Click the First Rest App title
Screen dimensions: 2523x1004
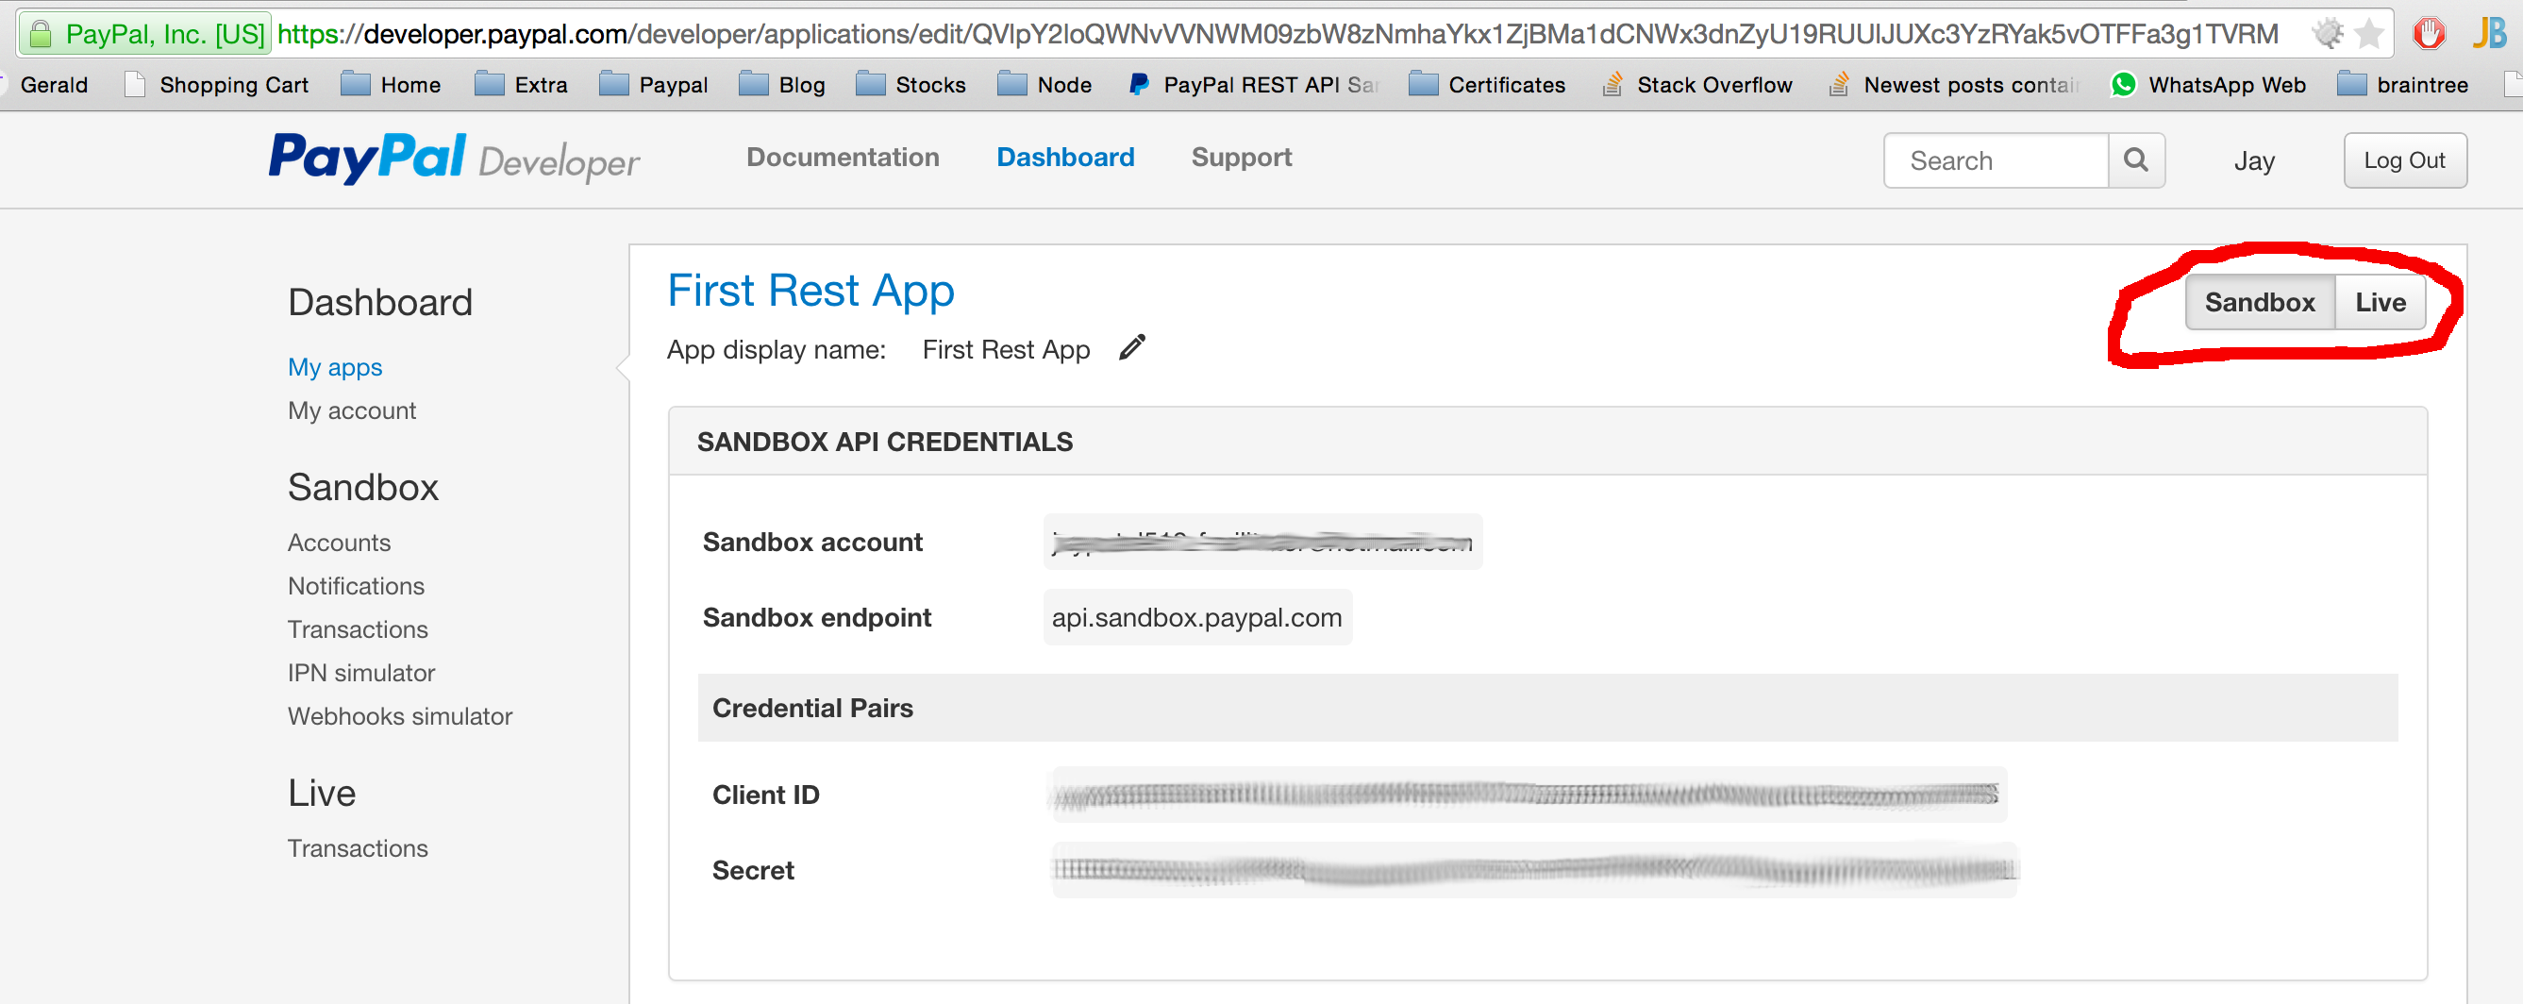point(810,291)
